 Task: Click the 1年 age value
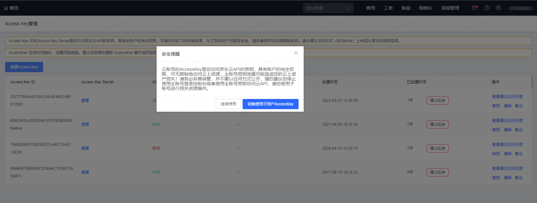click(x=410, y=100)
